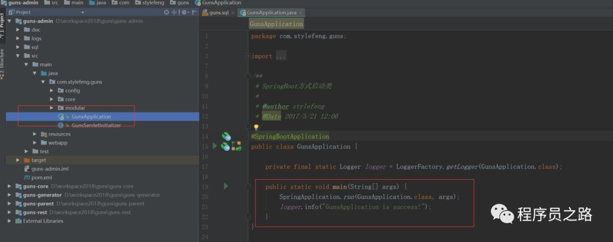Collapse the com.stylefeng.guns package
Screen dimensions: 613x242
43,82
